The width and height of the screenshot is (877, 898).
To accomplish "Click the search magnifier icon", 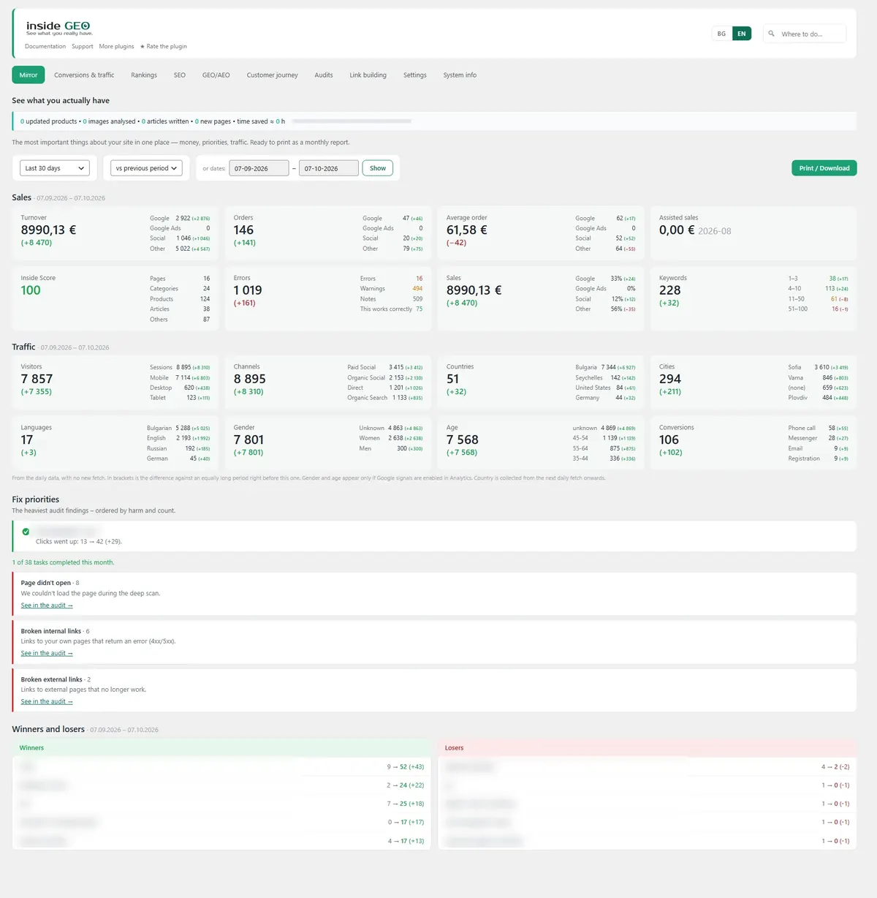I will tap(771, 34).
